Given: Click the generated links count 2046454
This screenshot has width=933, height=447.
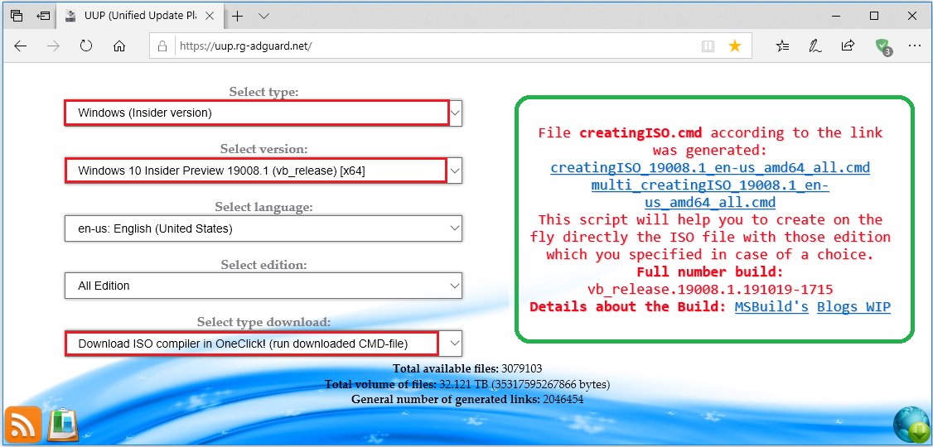Looking at the screenshot, I should (x=563, y=400).
